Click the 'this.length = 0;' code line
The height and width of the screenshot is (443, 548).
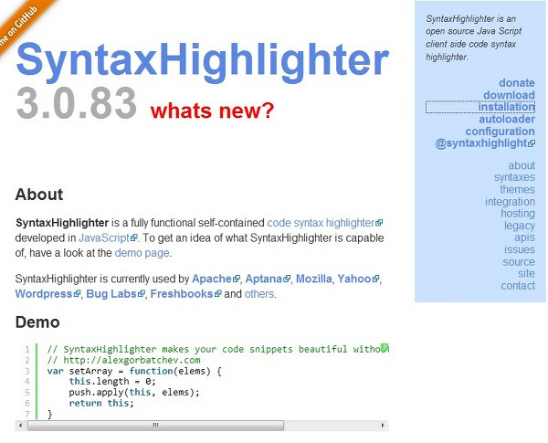(112, 382)
